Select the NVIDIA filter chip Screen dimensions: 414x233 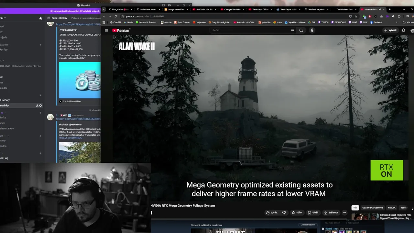click(392, 208)
